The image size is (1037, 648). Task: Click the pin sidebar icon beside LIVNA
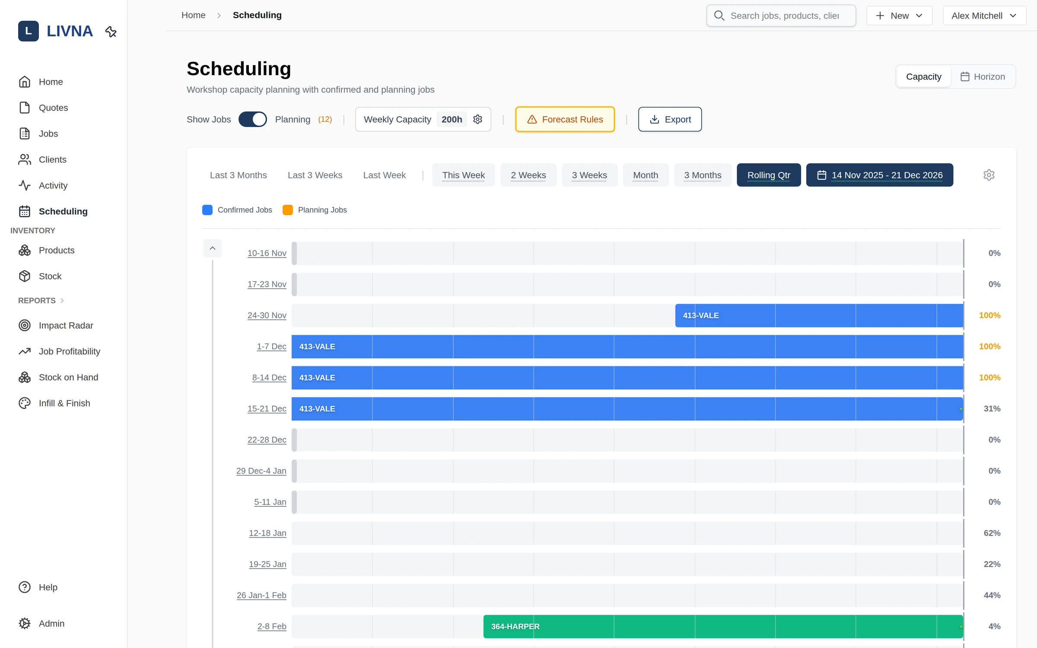tap(111, 32)
